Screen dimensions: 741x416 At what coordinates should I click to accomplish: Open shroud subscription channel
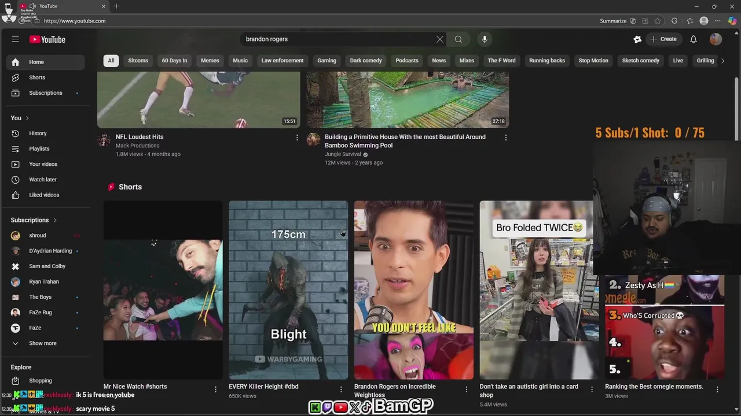46,236
